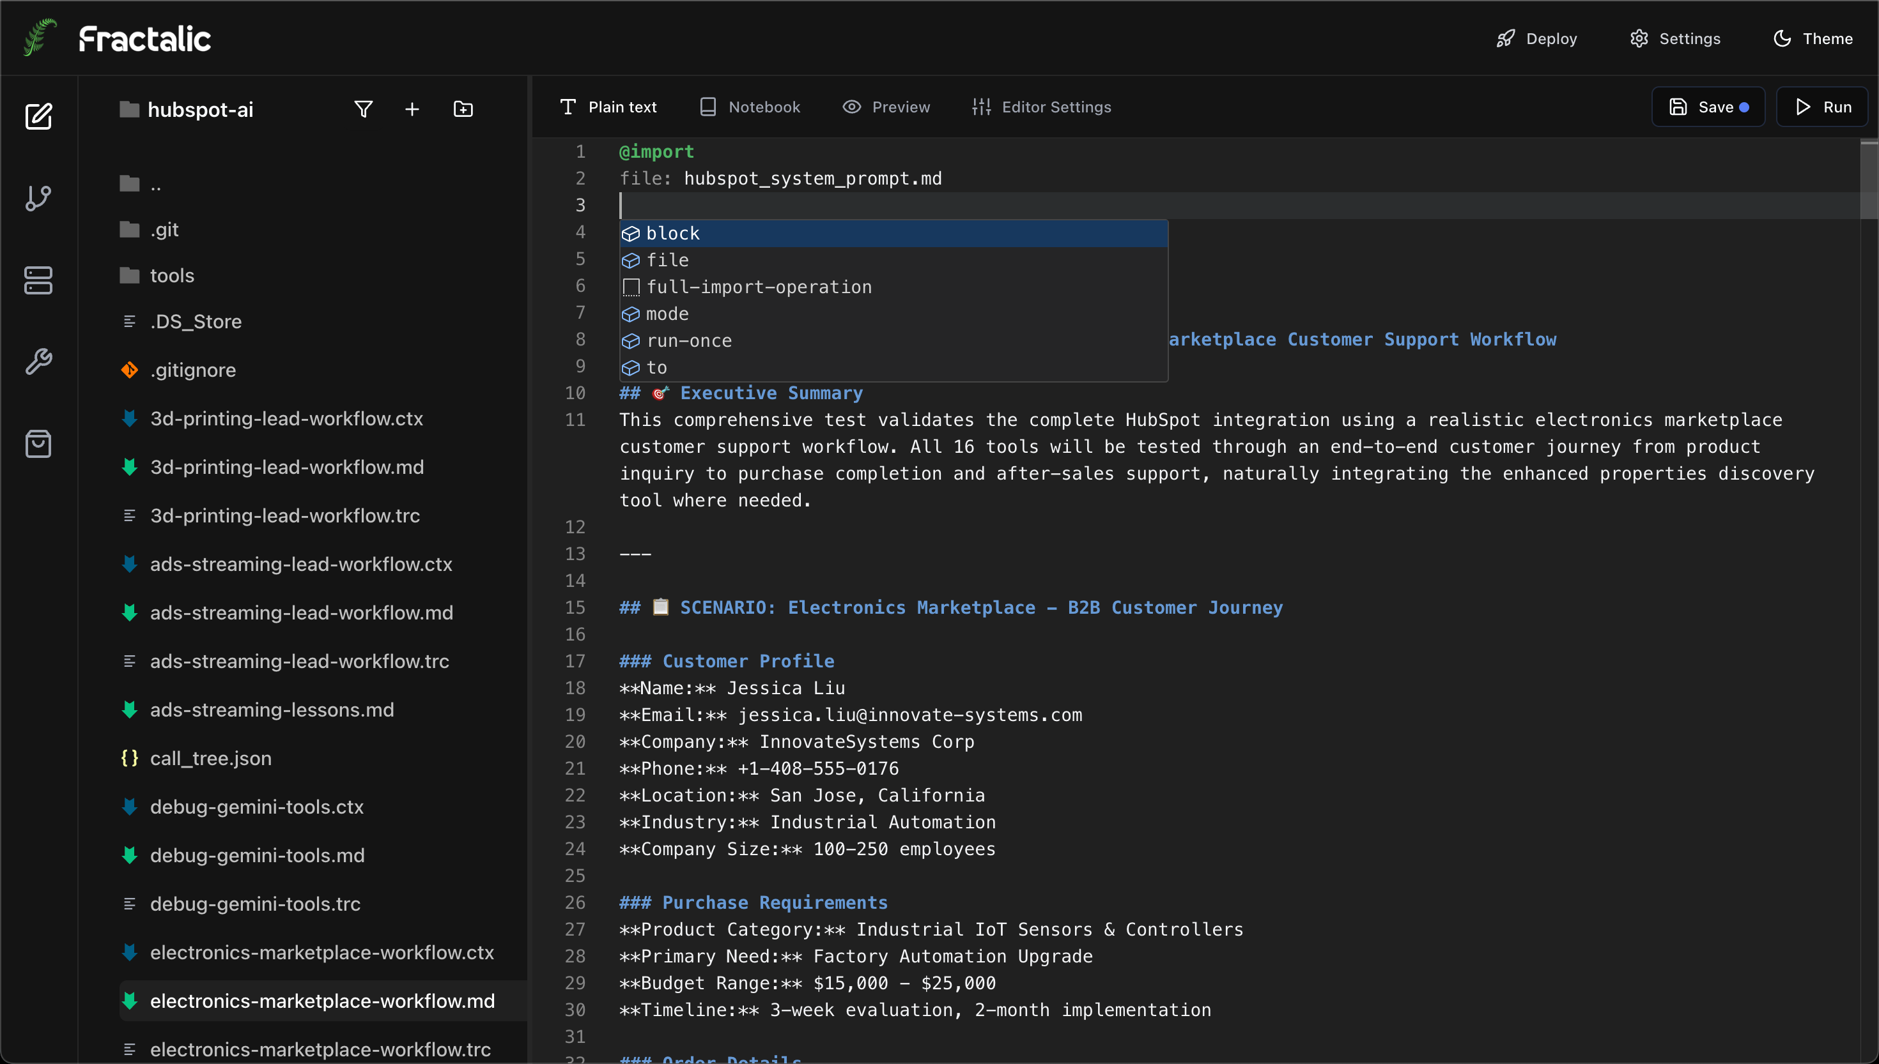Click jessica.liu@innovate-systems.com email text
The width and height of the screenshot is (1879, 1064).
click(909, 715)
